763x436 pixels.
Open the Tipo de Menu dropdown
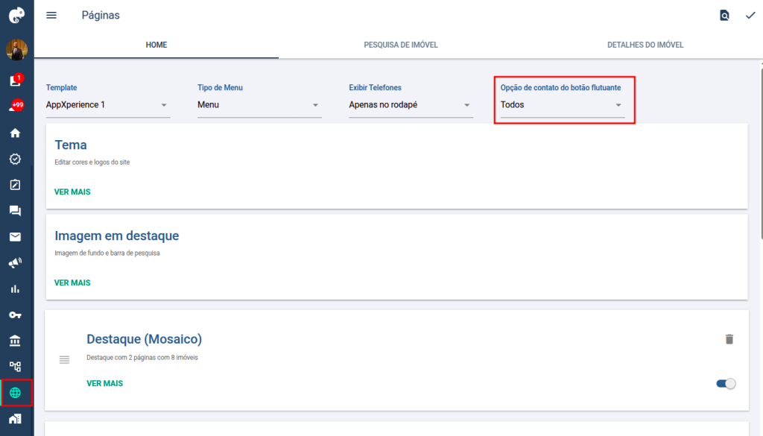click(x=259, y=104)
